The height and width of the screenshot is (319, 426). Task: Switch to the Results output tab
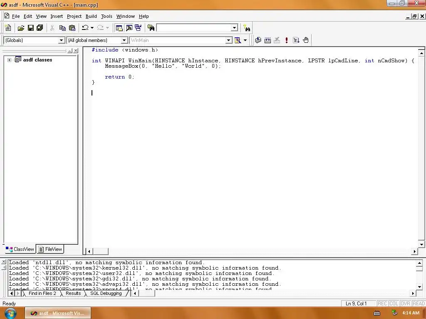click(73, 293)
